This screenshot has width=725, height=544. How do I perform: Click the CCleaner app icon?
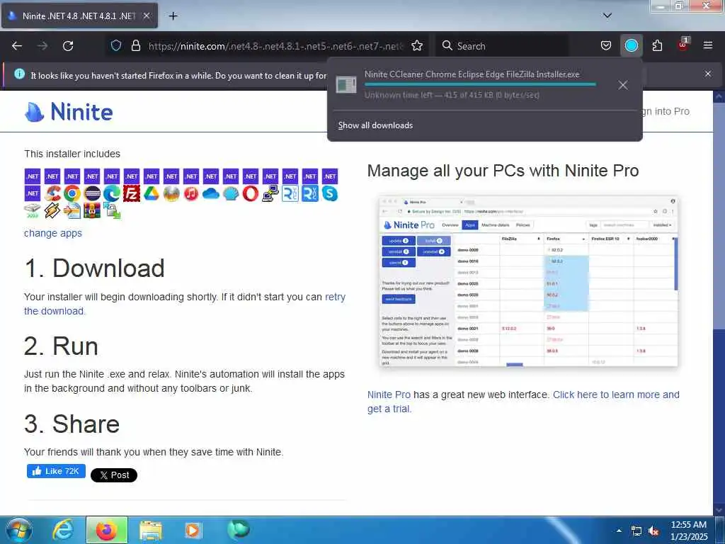coord(52,193)
